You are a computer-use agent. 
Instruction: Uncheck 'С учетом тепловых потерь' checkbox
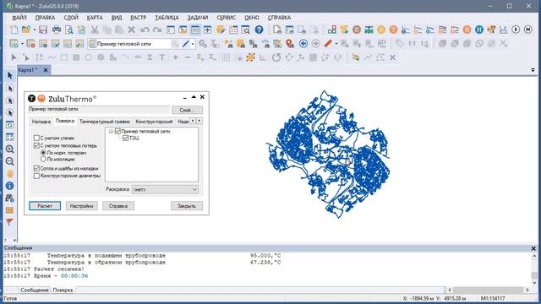coord(36,146)
